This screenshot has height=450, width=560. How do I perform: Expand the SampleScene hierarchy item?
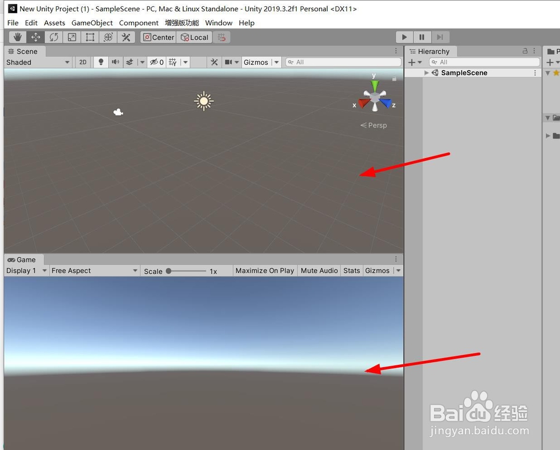426,72
